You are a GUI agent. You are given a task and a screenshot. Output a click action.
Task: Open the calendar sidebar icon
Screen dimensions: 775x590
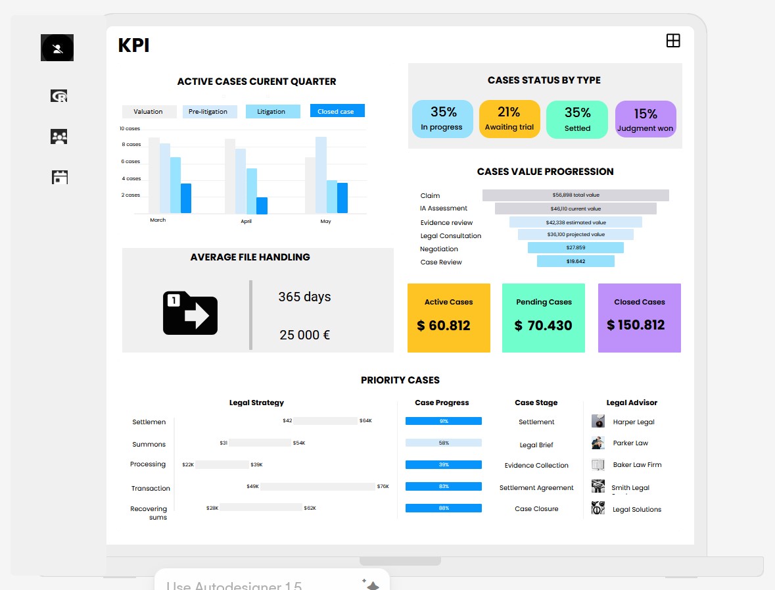coord(60,177)
